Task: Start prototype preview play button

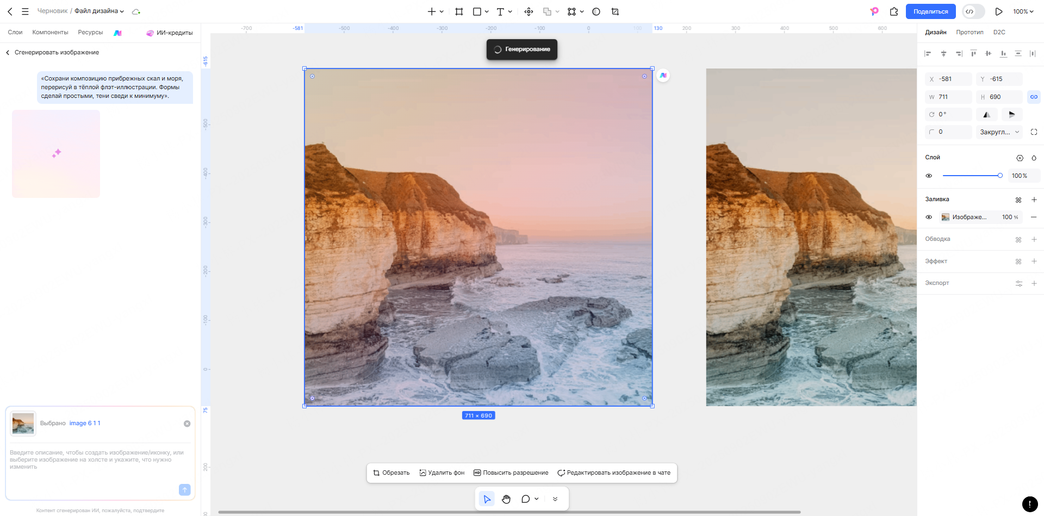Action: pyautogui.click(x=999, y=11)
